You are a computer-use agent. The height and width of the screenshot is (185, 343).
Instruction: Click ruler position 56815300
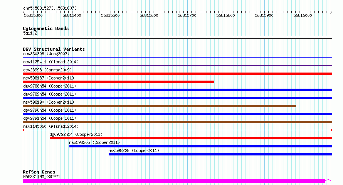click(33, 15)
